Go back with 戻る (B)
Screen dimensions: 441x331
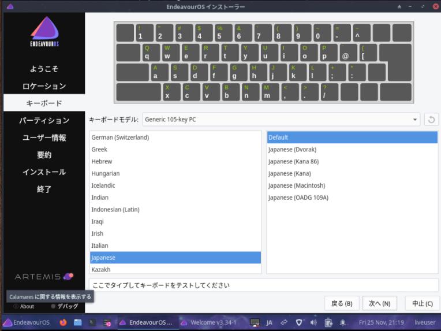(342, 303)
